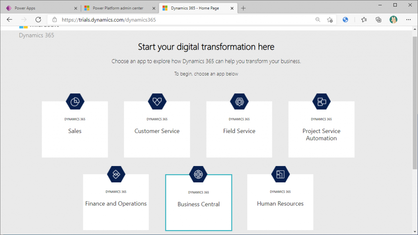Click the DYNAMICS 365 label above Human Resources
This screenshot has width=418, height=235.
pos(280,192)
